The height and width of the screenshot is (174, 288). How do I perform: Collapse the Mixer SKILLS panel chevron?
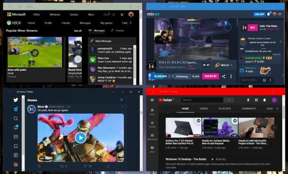pos(231,65)
